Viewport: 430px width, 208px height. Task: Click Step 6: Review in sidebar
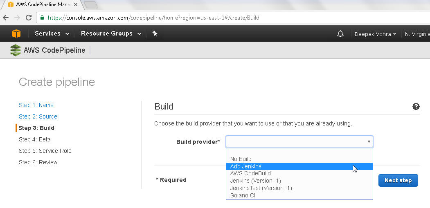click(38, 163)
